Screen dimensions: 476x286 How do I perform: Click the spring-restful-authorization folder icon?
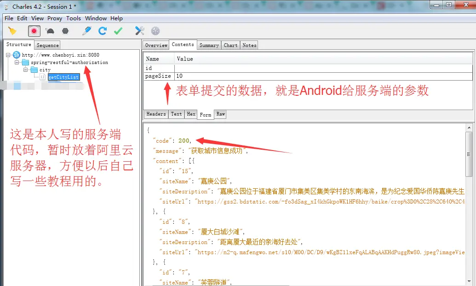[x=25, y=62]
